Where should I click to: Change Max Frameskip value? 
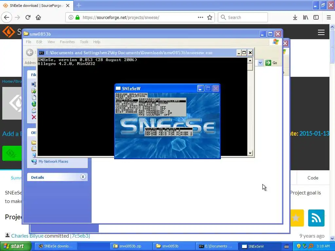click(155, 113)
